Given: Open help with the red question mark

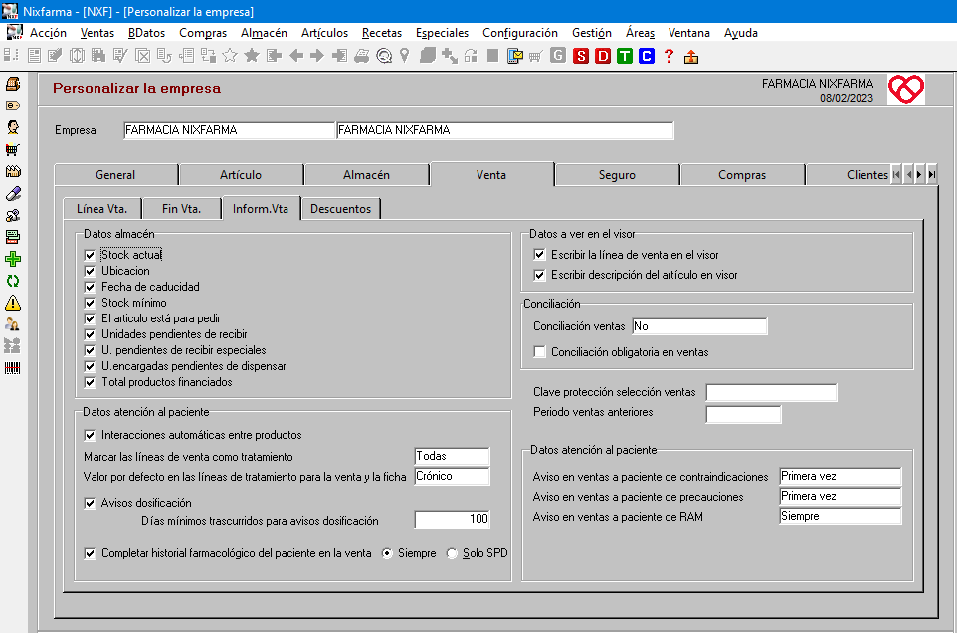Looking at the screenshot, I should [x=669, y=56].
